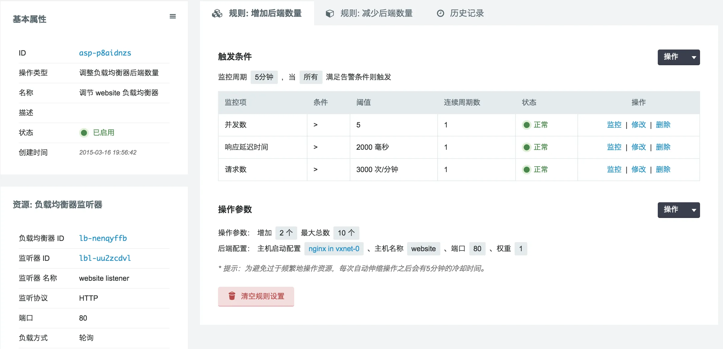723x349 pixels.
Task: Click the 2 个 increase amount value
Action: click(286, 233)
